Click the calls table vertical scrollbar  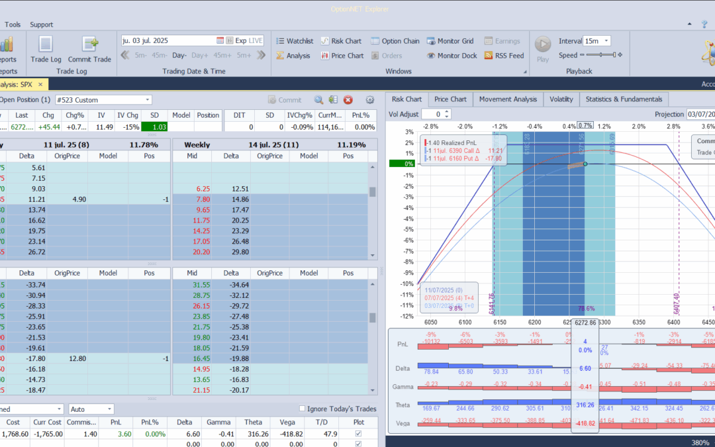tap(373, 211)
